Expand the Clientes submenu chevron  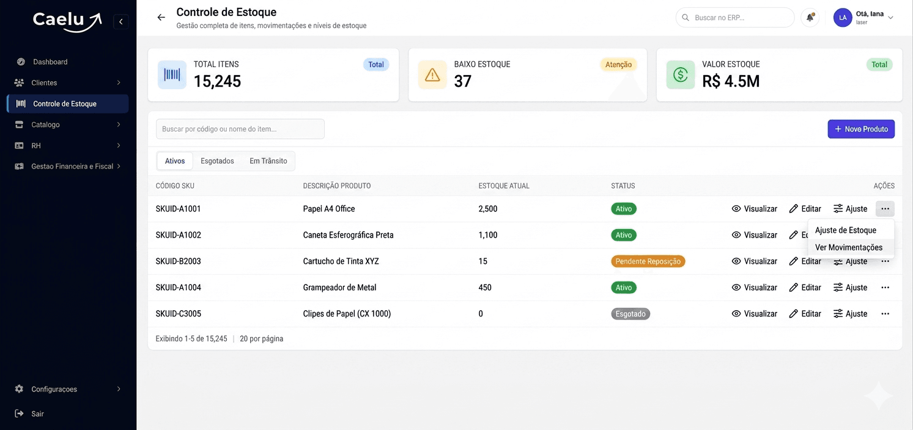click(x=119, y=82)
